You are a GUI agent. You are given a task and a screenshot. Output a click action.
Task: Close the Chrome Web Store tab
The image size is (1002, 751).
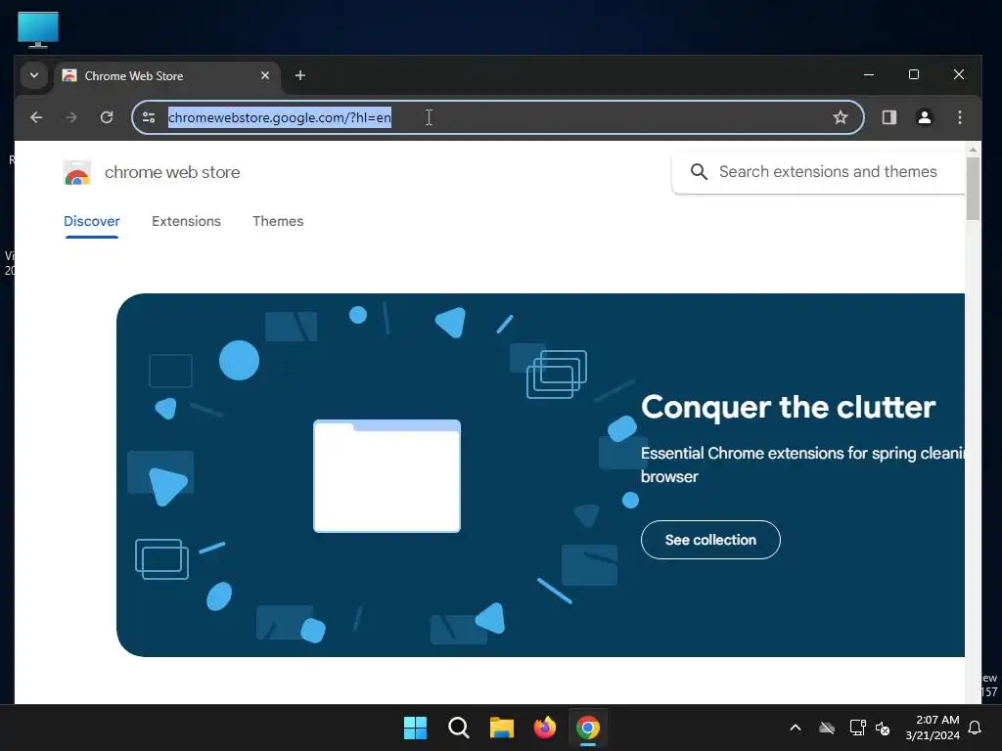tap(265, 76)
